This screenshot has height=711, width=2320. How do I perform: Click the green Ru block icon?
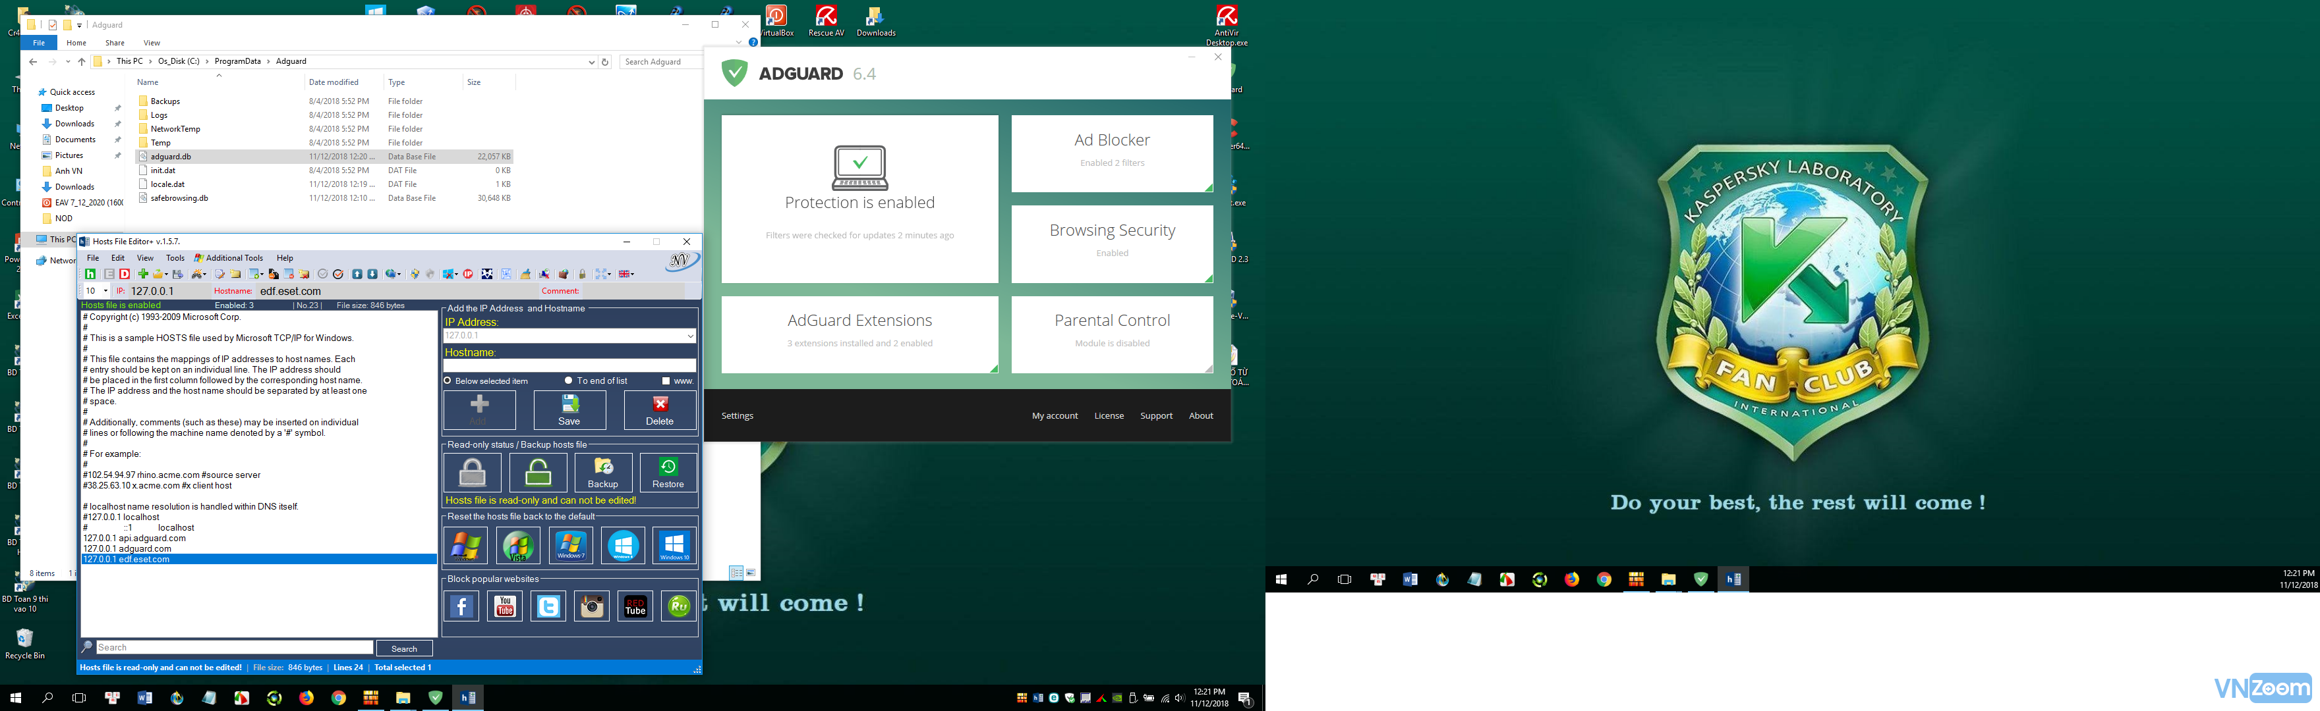pyautogui.click(x=679, y=606)
